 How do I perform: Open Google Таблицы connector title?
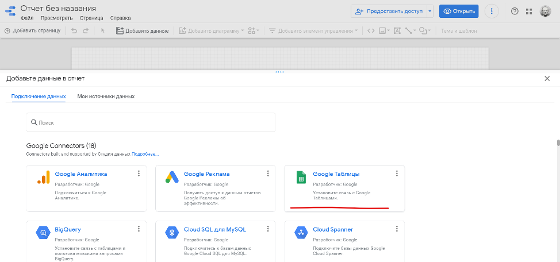tap(336, 174)
